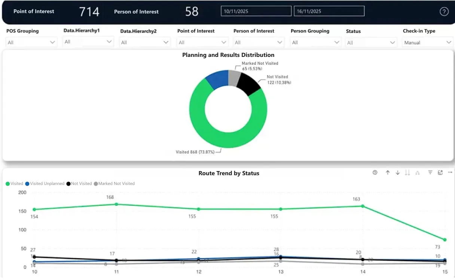Image resolution: width=455 pixels, height=280 pixels.
Task: Enable drill down with the down arrow icon
Action: pos(398,173)
